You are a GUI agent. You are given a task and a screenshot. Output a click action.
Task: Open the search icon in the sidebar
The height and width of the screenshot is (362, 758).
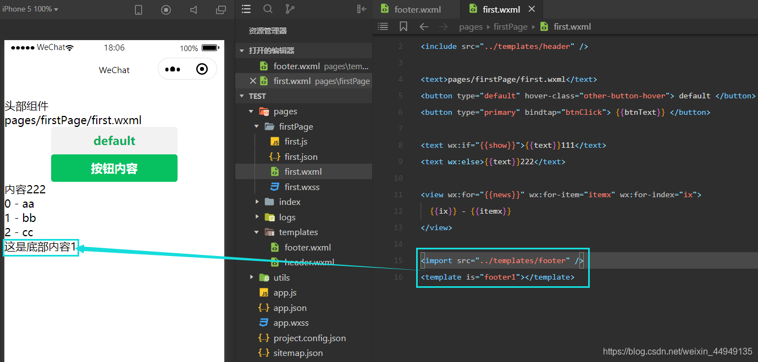tap(268, 9)
